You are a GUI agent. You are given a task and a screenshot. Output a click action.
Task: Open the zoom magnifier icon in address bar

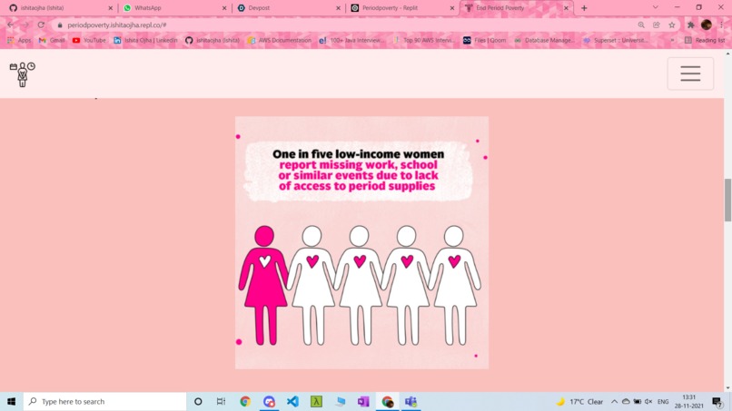[641, 24]
